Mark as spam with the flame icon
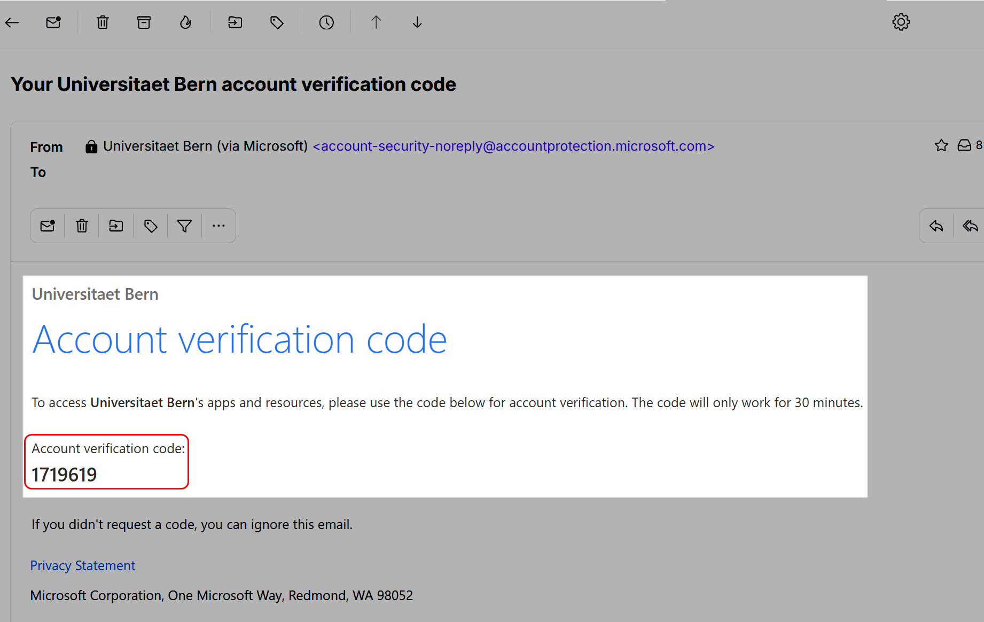This screenshot has width=984, height=622. coord(185,22)
